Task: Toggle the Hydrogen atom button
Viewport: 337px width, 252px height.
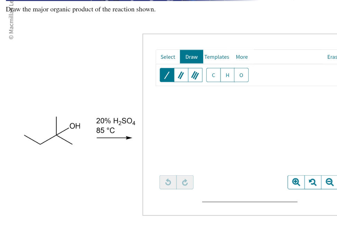Action: (227, 75)
